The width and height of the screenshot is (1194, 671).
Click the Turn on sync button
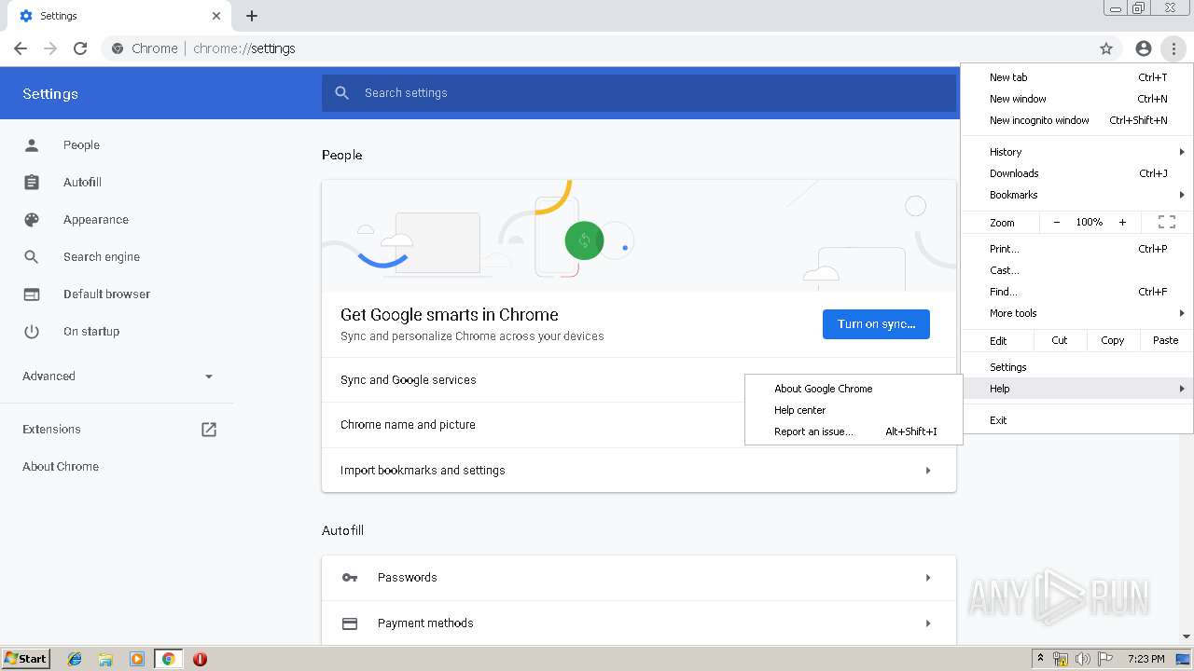pyautogui.click(x=876, y=324)
